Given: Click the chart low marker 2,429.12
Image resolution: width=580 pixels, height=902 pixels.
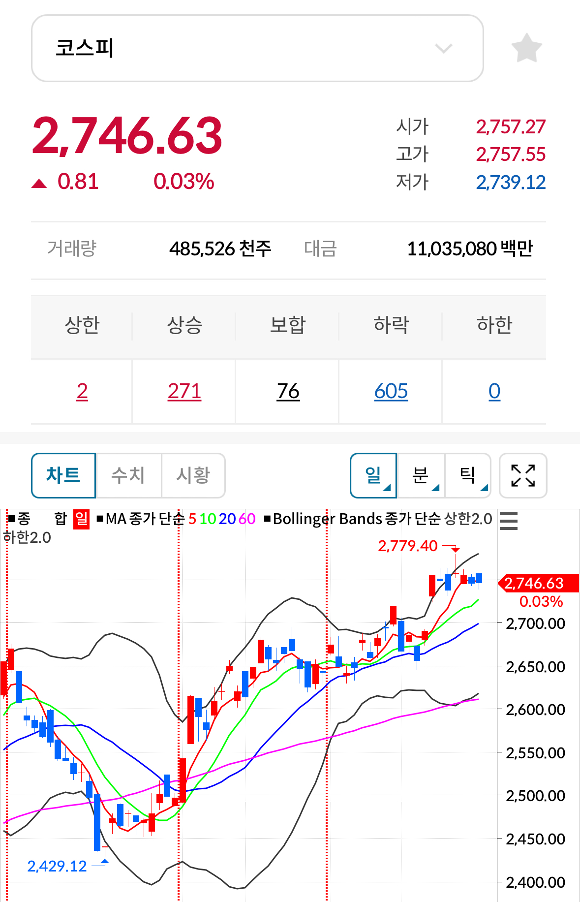Looking at the screenshot, I should (x=57, y=866).
